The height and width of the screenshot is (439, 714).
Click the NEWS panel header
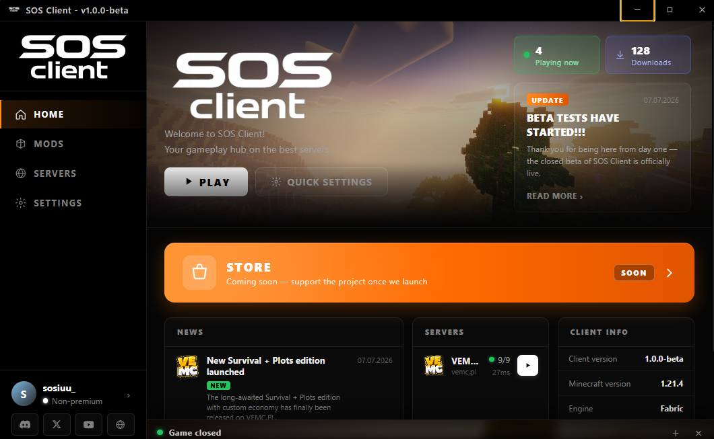pyautogui.click(x=190, y=332)
